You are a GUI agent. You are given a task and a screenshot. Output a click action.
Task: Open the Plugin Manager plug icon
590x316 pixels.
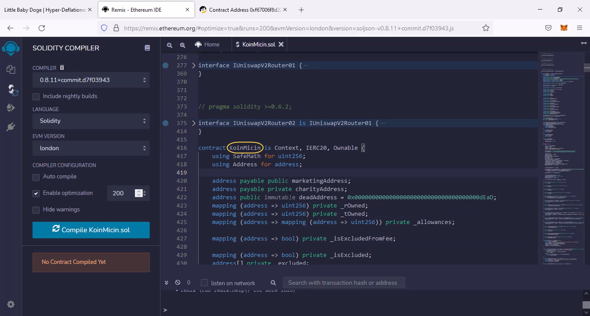[x=11, y=127]
